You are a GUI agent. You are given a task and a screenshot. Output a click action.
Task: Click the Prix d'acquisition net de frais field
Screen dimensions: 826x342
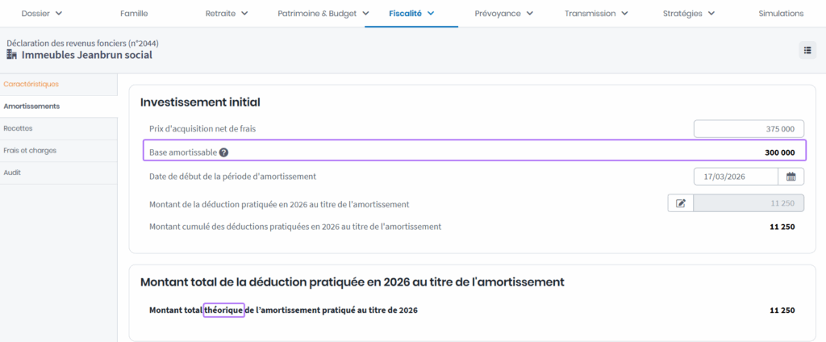[749, 129]
